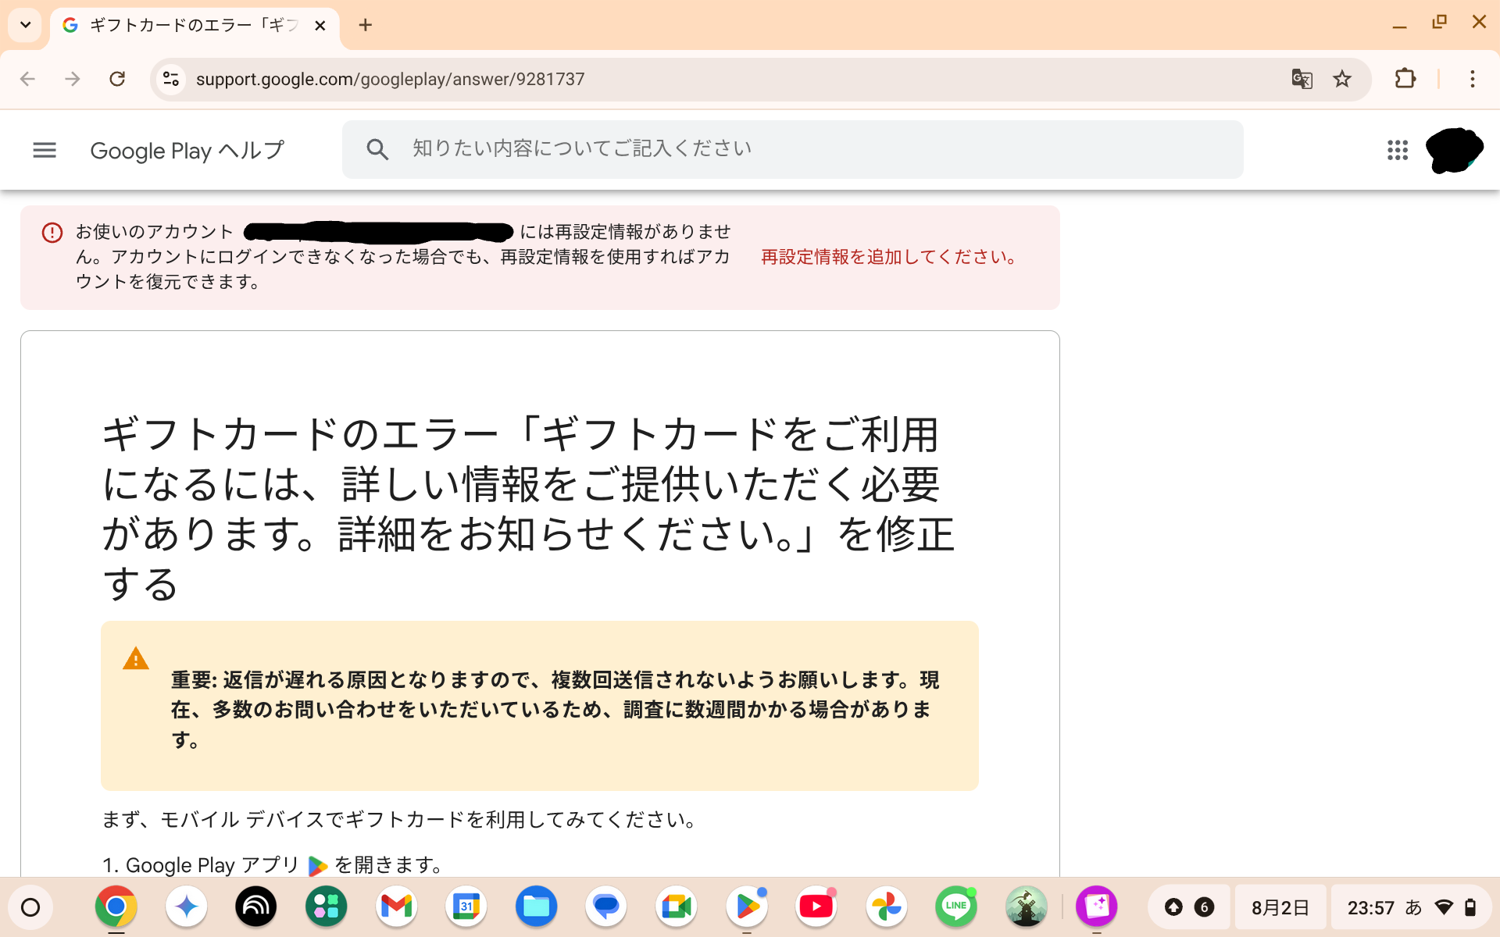Open the purple sparkle shelf app

(x=1096, y=907)
